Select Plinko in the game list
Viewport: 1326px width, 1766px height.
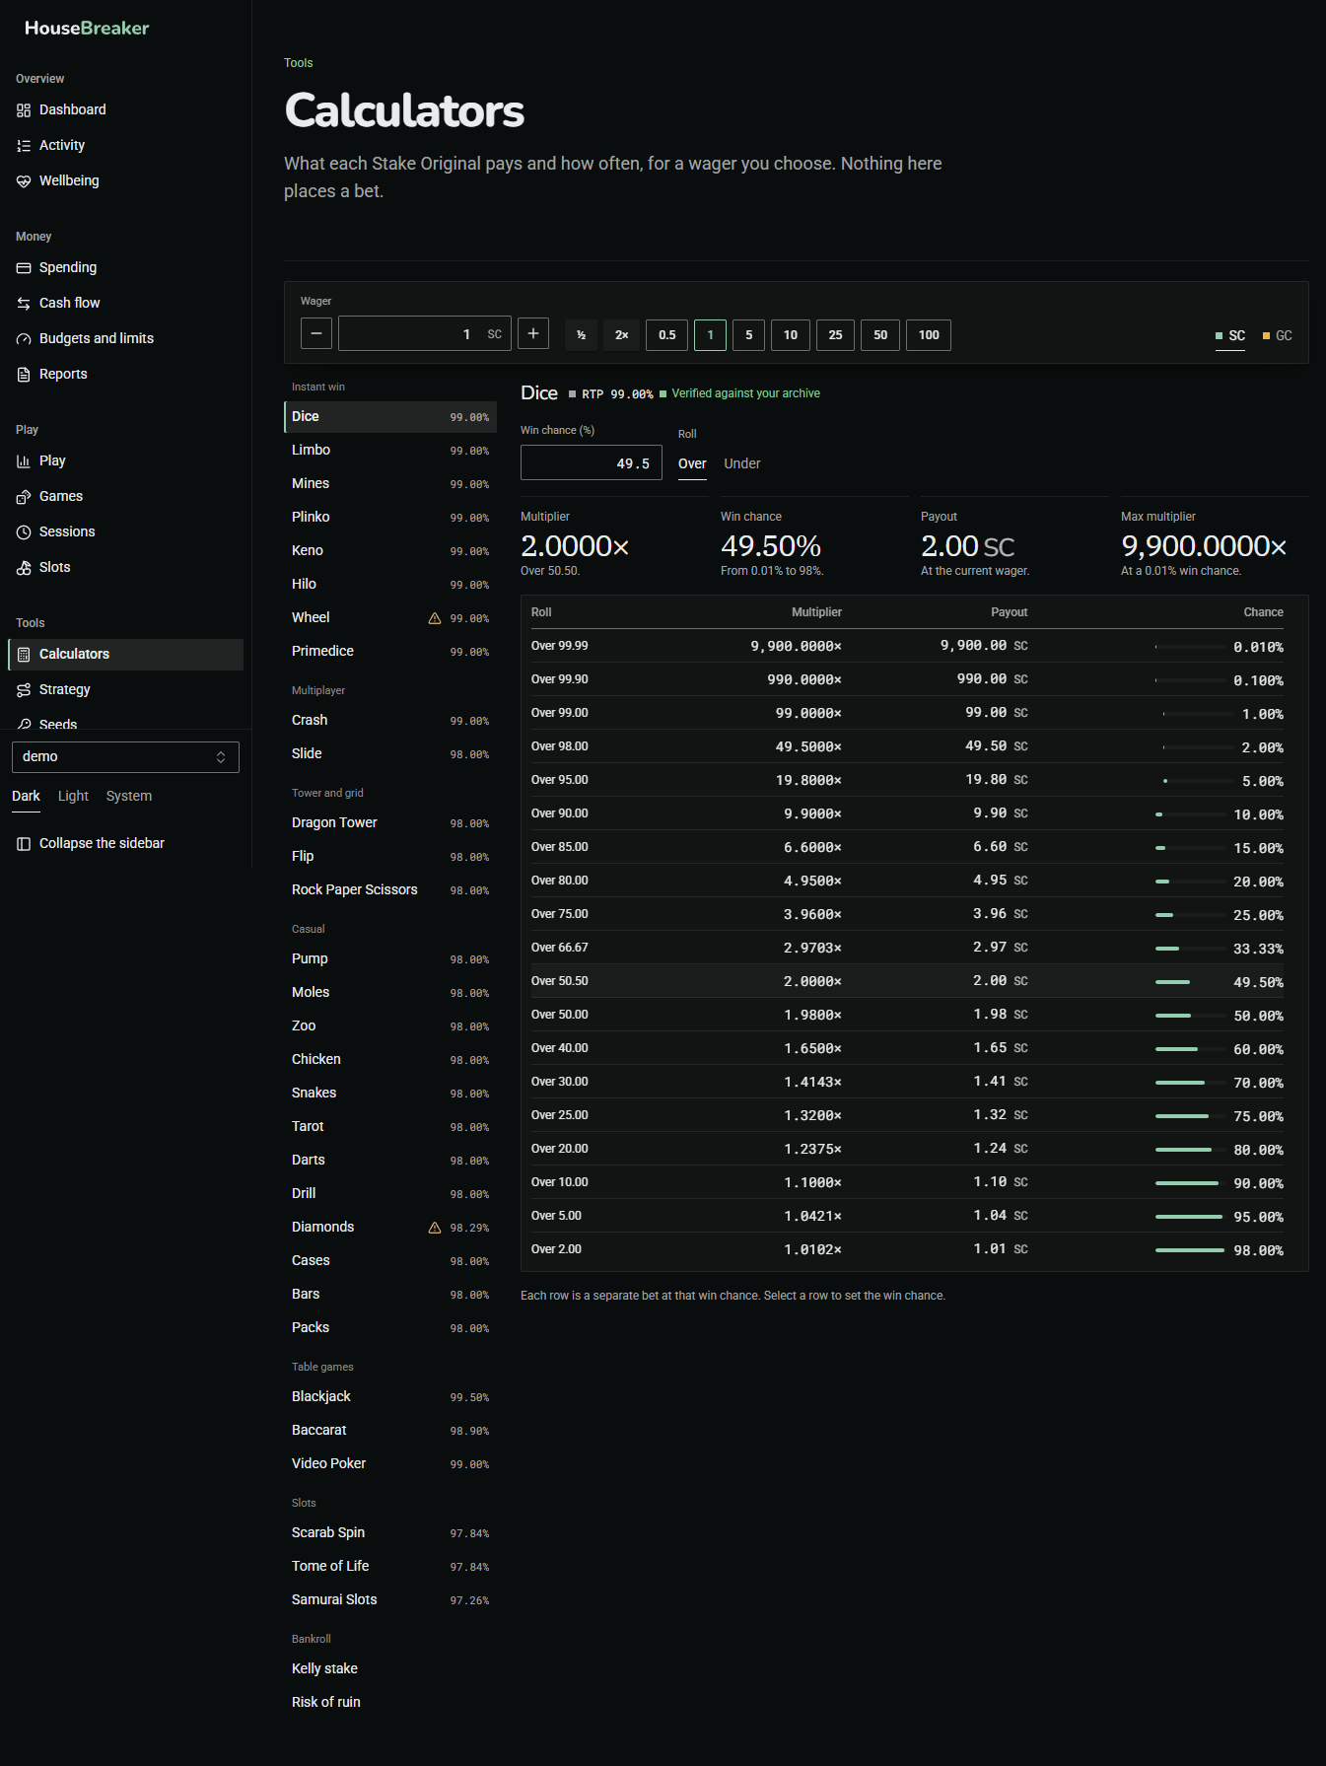(x=390, y=518)
